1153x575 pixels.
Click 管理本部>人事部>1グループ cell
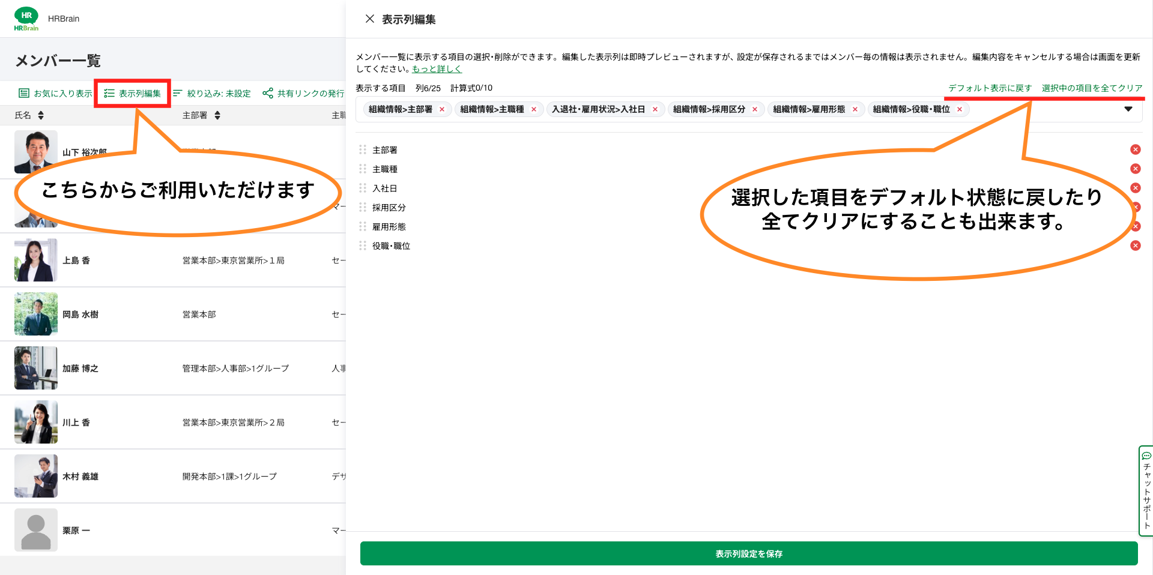pos(235,369)
